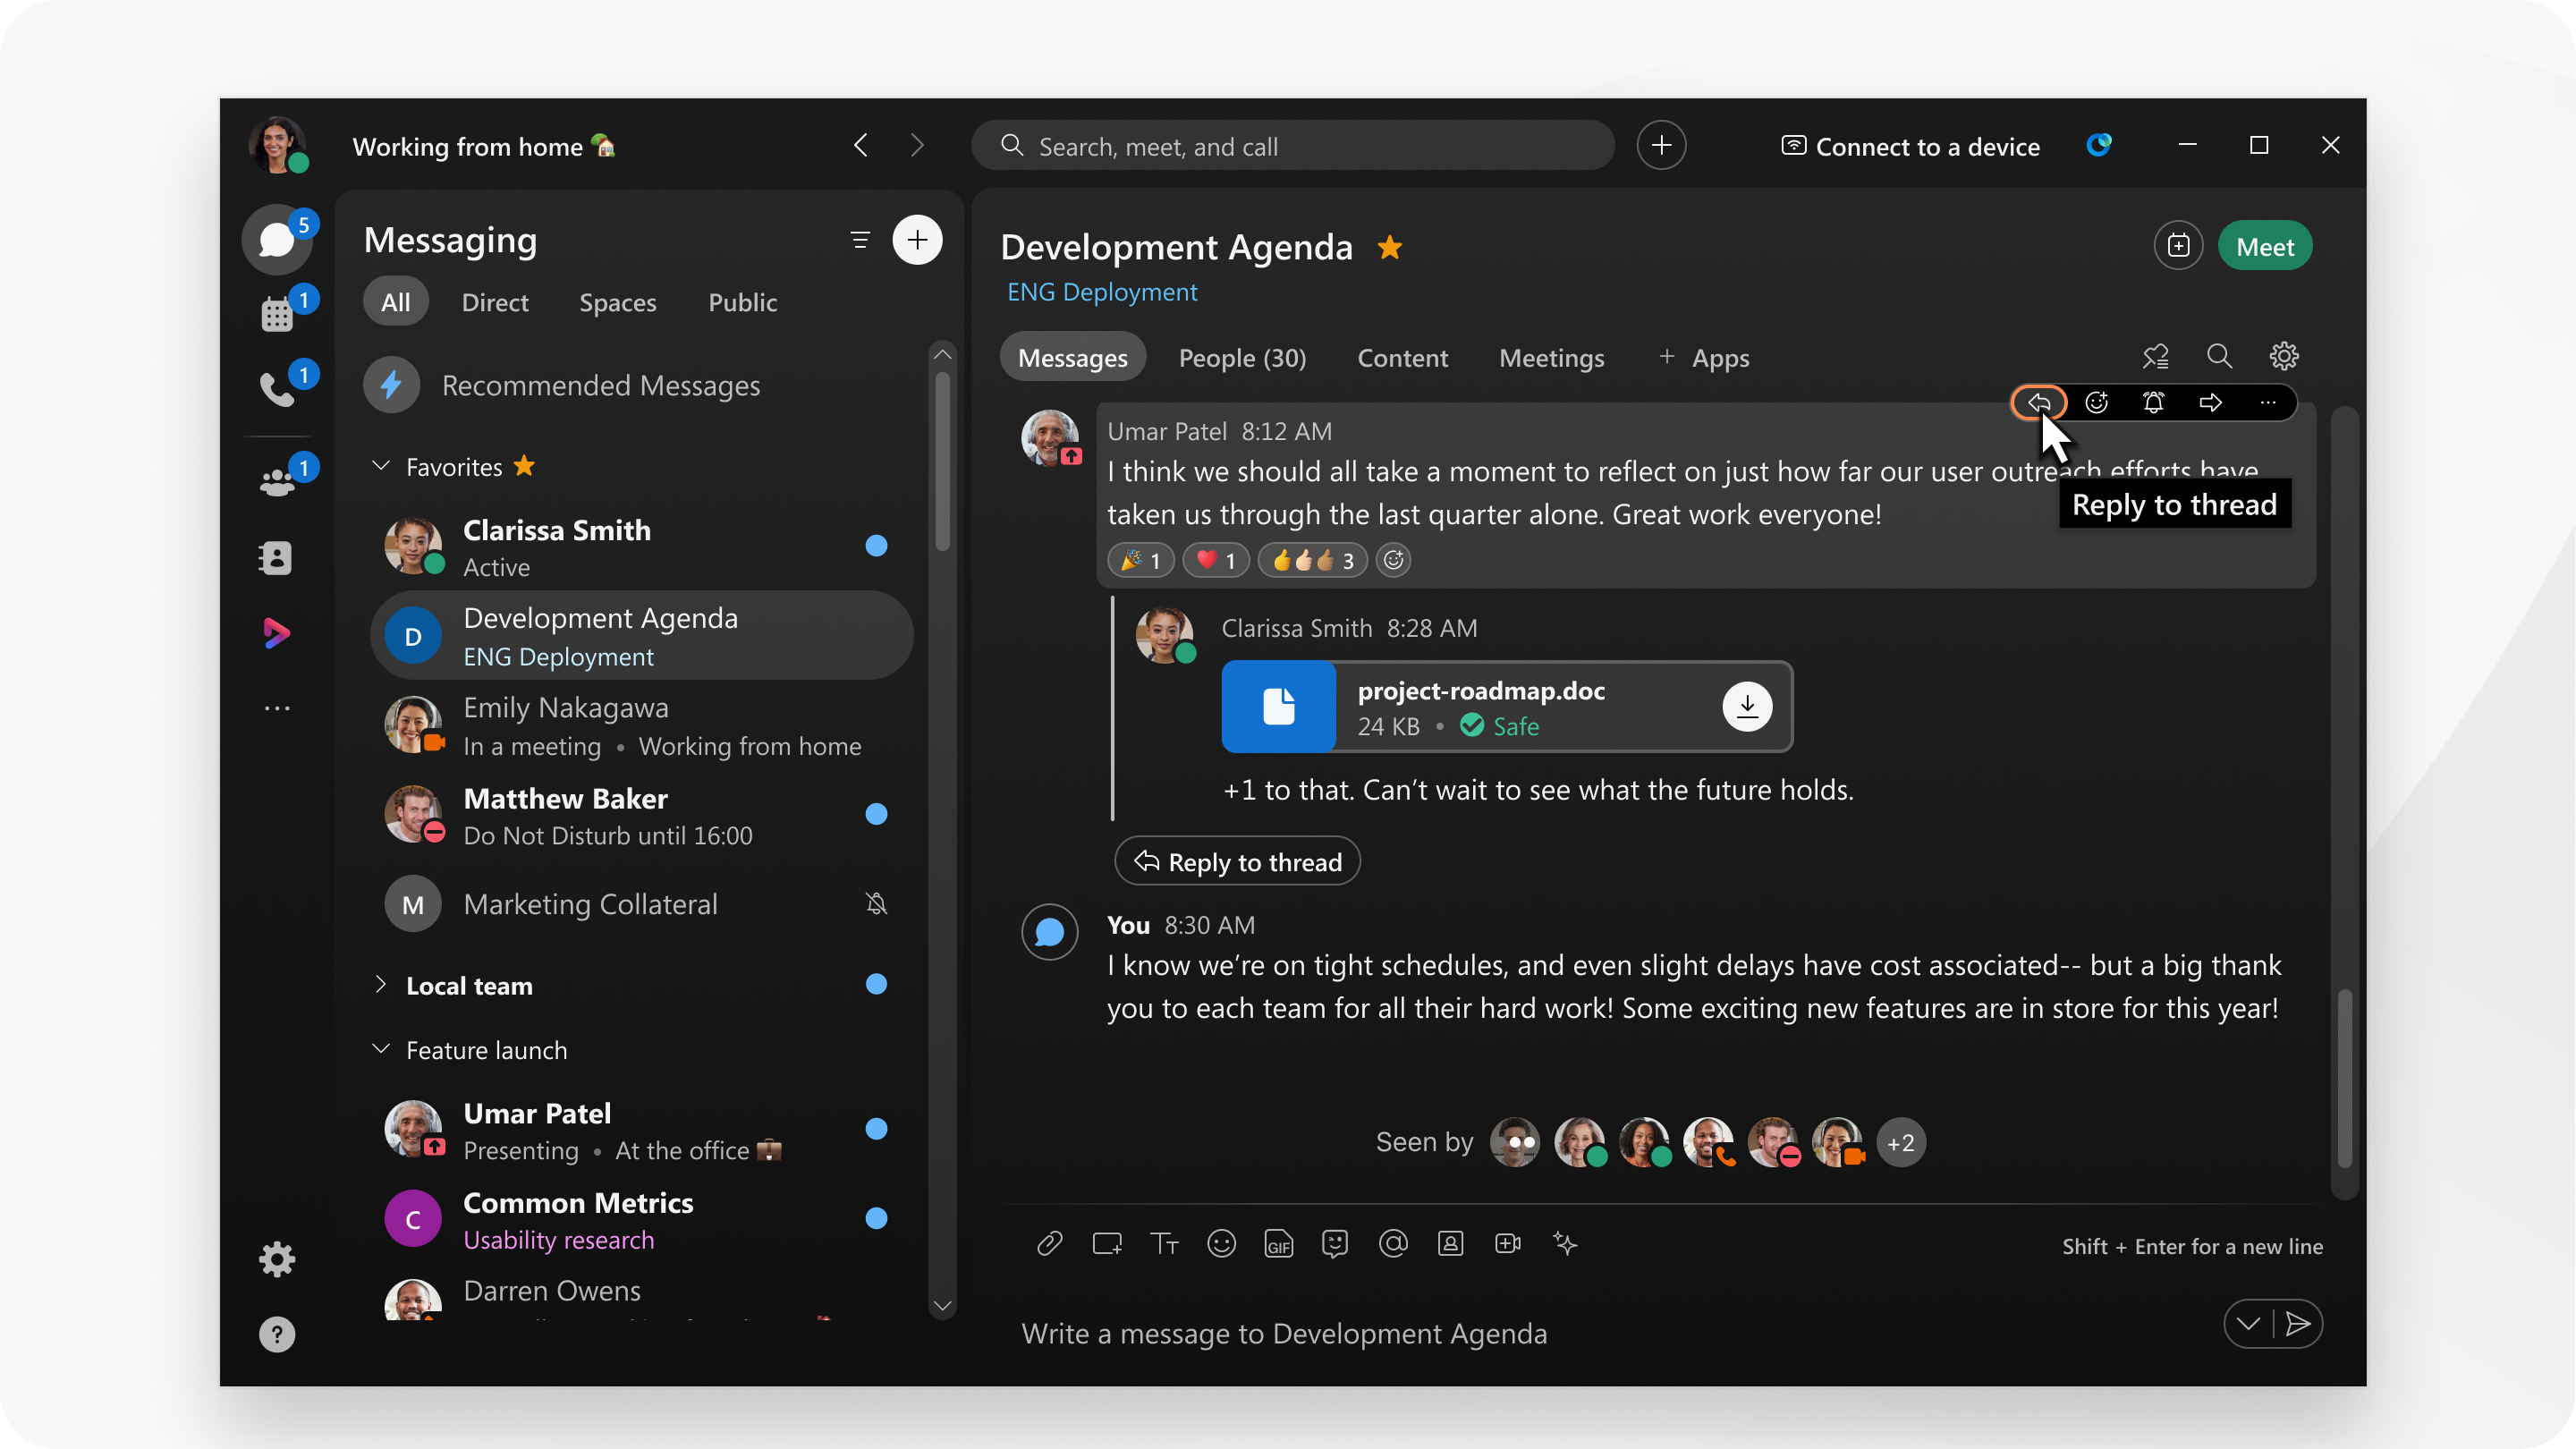The height and width of the screenshot is (1449, 2576).
Task: Select the Messages tab
Action: pos(1074,356)
